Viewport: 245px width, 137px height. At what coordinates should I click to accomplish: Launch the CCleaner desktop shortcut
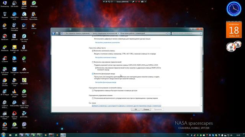pos(5,59)
